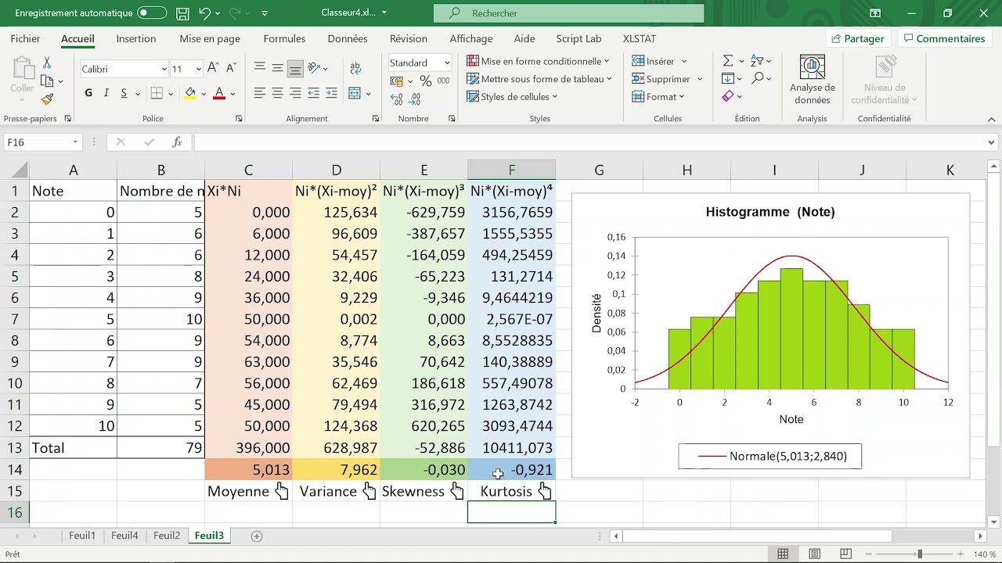1002x563 pixels.
Task: Toggle top vertical alignment
Action: (260, 68)
